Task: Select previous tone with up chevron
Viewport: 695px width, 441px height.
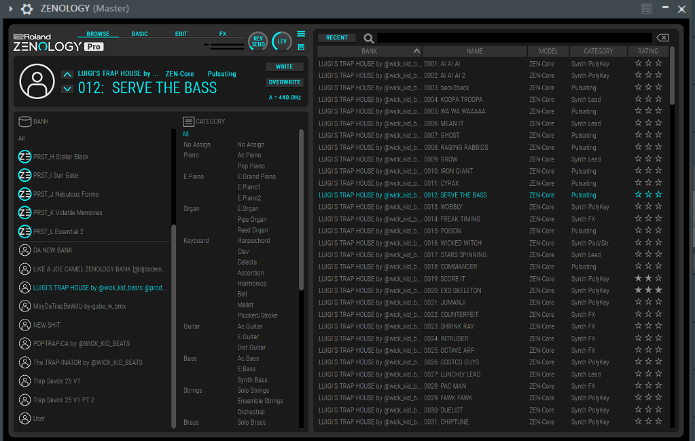Action: point(67,74)
